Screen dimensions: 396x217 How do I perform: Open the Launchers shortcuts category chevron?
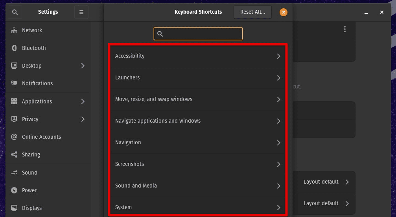point(278,78)
